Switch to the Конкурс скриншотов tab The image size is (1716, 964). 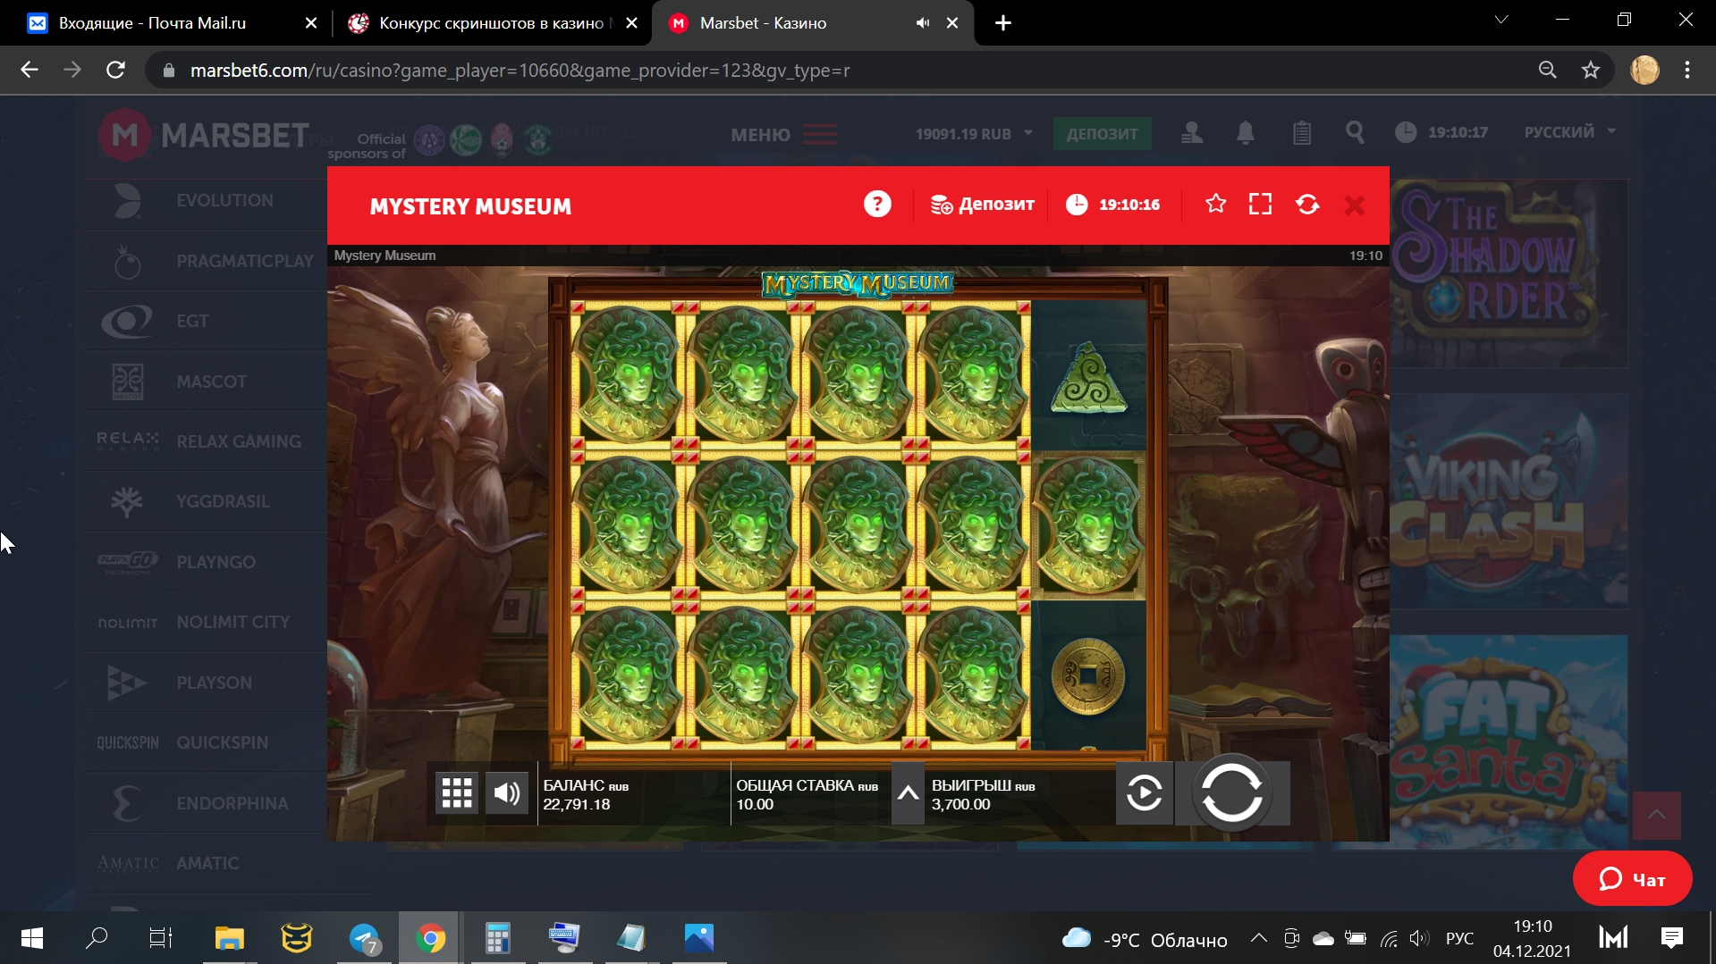(x=492, y=23)
